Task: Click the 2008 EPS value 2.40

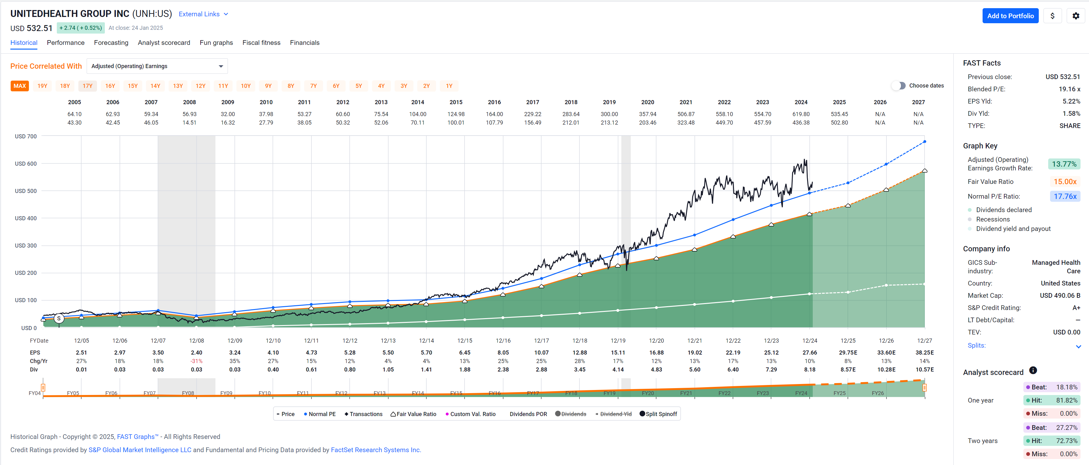Action: click(197, 353)
